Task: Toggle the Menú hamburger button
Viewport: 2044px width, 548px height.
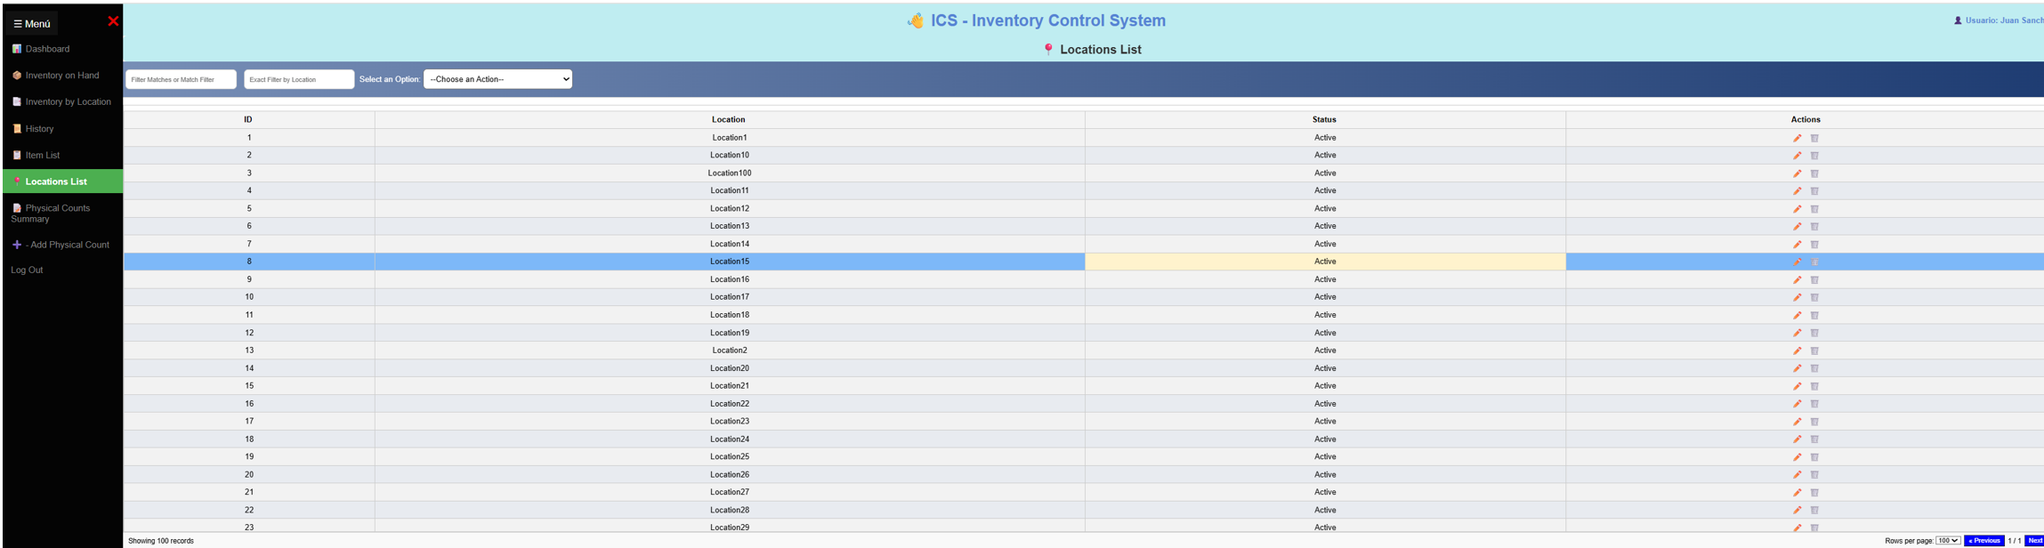Action: pyautogui.click(x=32, y=24)
